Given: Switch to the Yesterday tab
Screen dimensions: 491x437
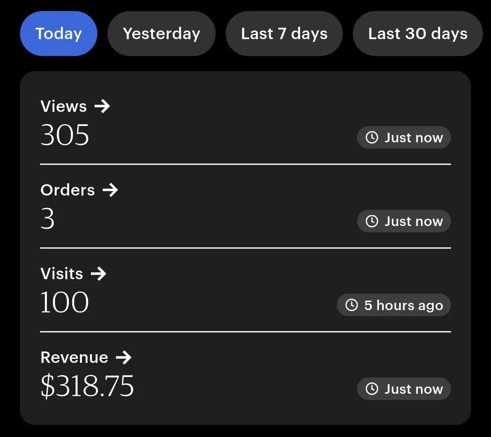Looking at the screenshot, I should coord(161,34).
